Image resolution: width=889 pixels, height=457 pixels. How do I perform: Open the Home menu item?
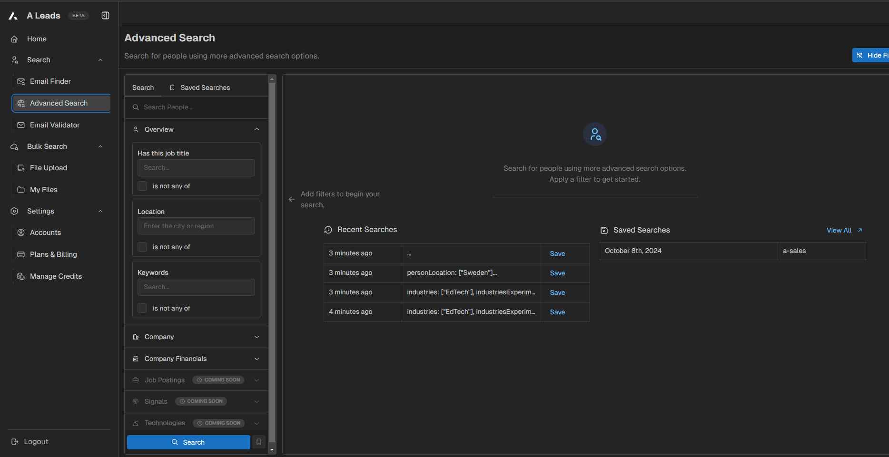click(37, 39)
